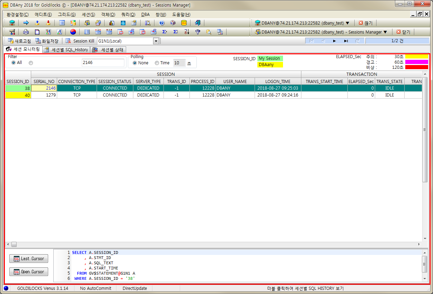Click the yellow upload arrow toolbar icon
This screenshot has width=433, height=294.
click(x=37, y=23)
